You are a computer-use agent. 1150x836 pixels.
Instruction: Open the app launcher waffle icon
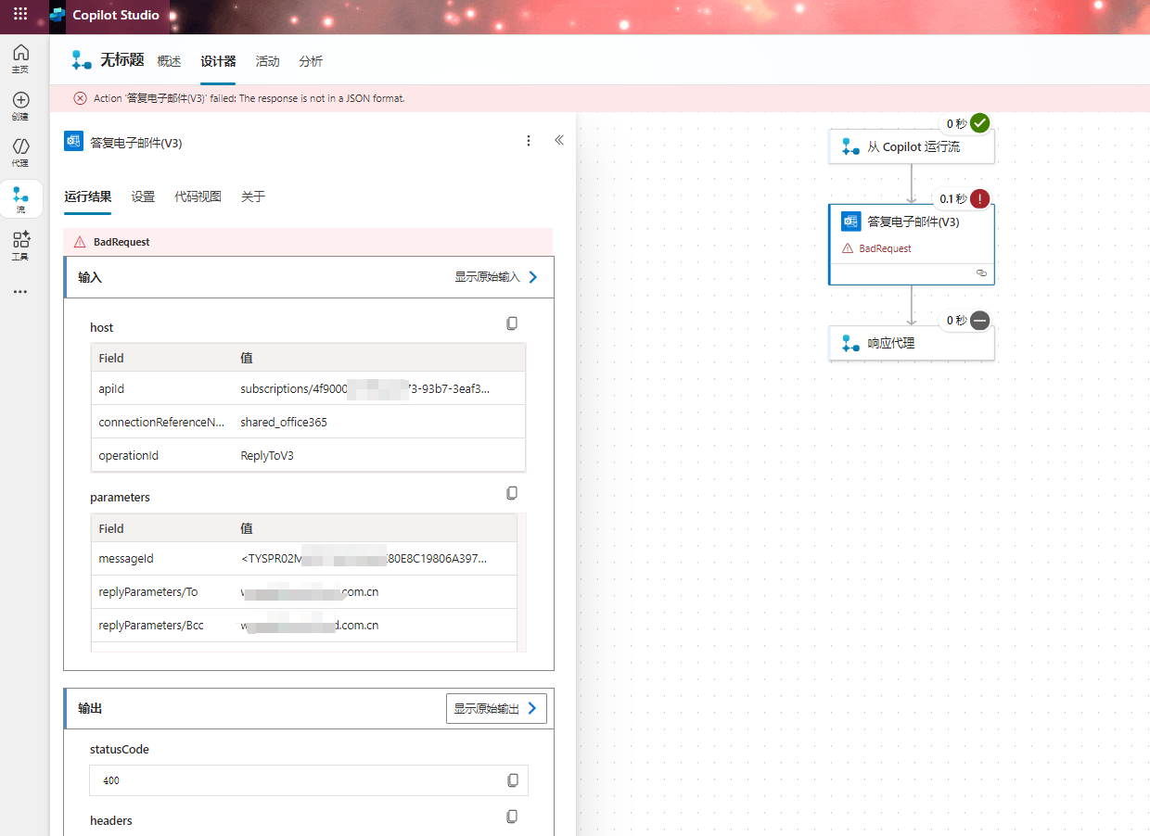point(20,15)
